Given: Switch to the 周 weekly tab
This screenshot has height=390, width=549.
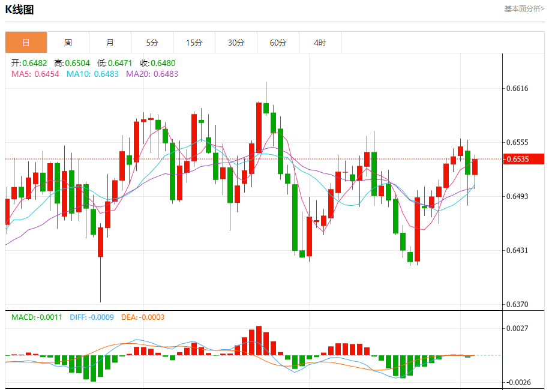Looking at the screenshot, I should tap(68, 43).
